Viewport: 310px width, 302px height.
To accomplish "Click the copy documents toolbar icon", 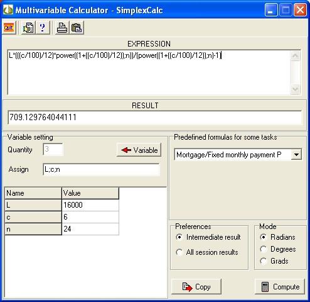I will 28,28.
